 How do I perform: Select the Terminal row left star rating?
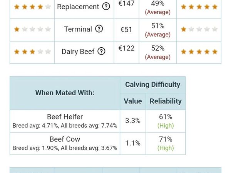pyautogui.click(x=32, y=29)
